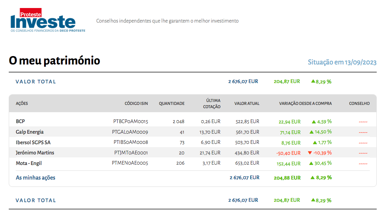Click the green arrow for Ibersol SGPS SA
This screenshot has height=220, width=384.
[x=315, y=142]
